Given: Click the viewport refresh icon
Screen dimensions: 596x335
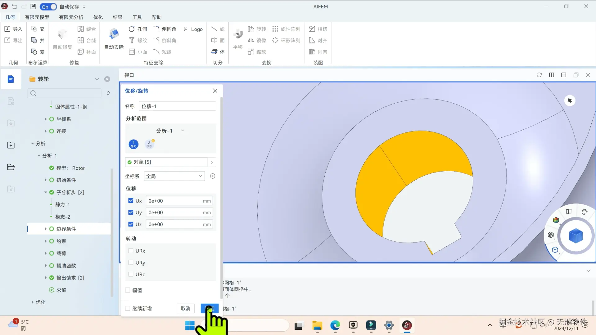Looking at the screenshot, I should click(539, 75).
